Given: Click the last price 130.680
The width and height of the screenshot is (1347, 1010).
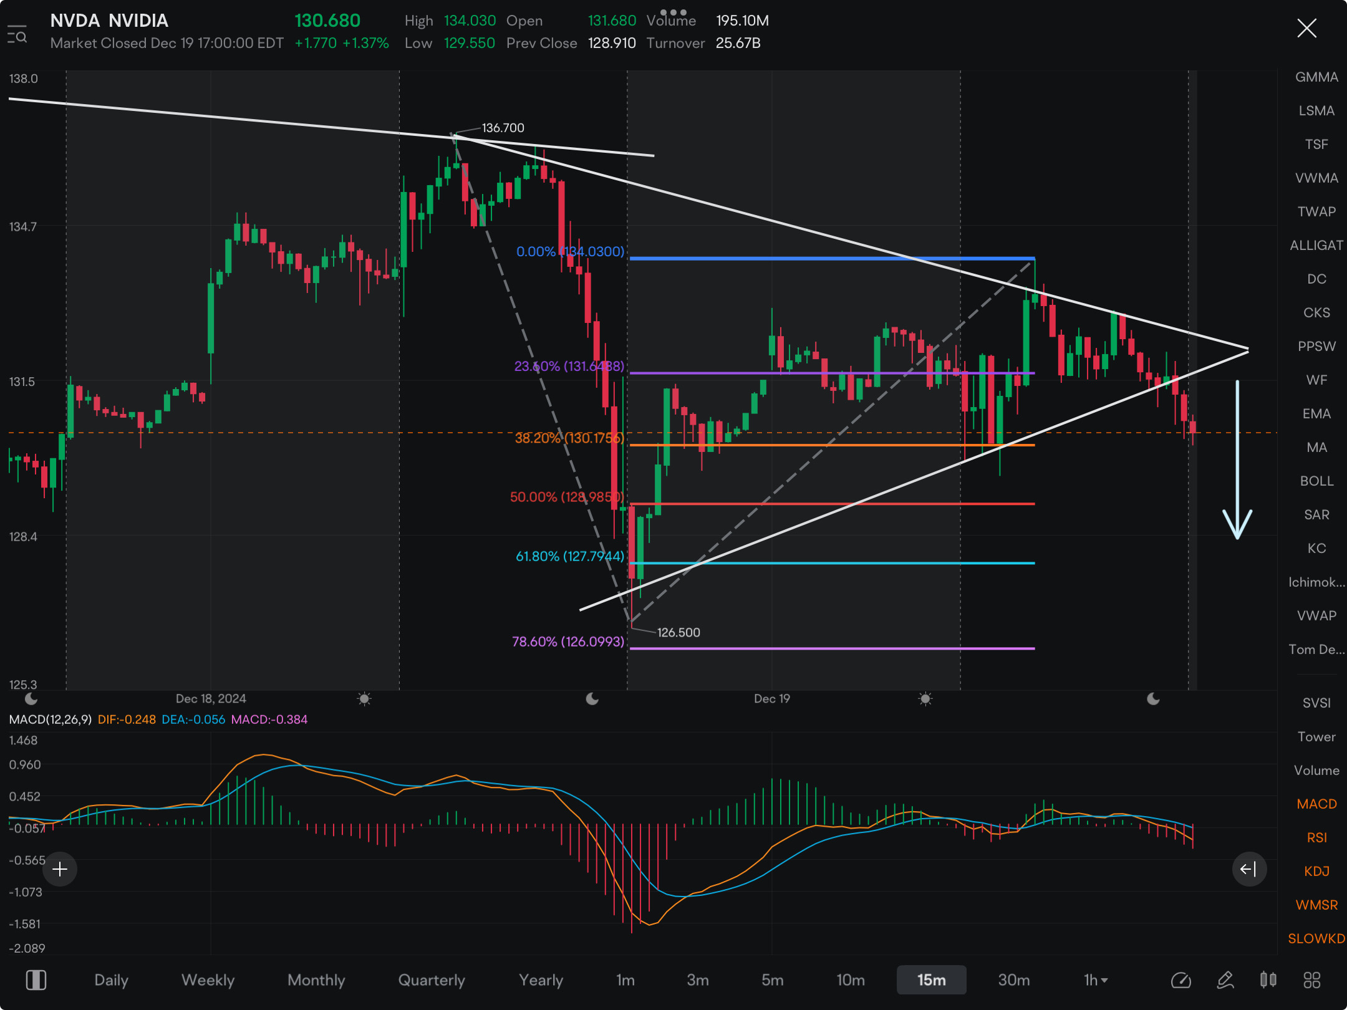Looking at the screenshot, I should tap(327, 21).
